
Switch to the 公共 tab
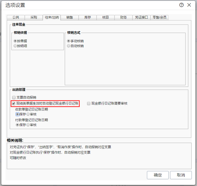coord(16,17)
